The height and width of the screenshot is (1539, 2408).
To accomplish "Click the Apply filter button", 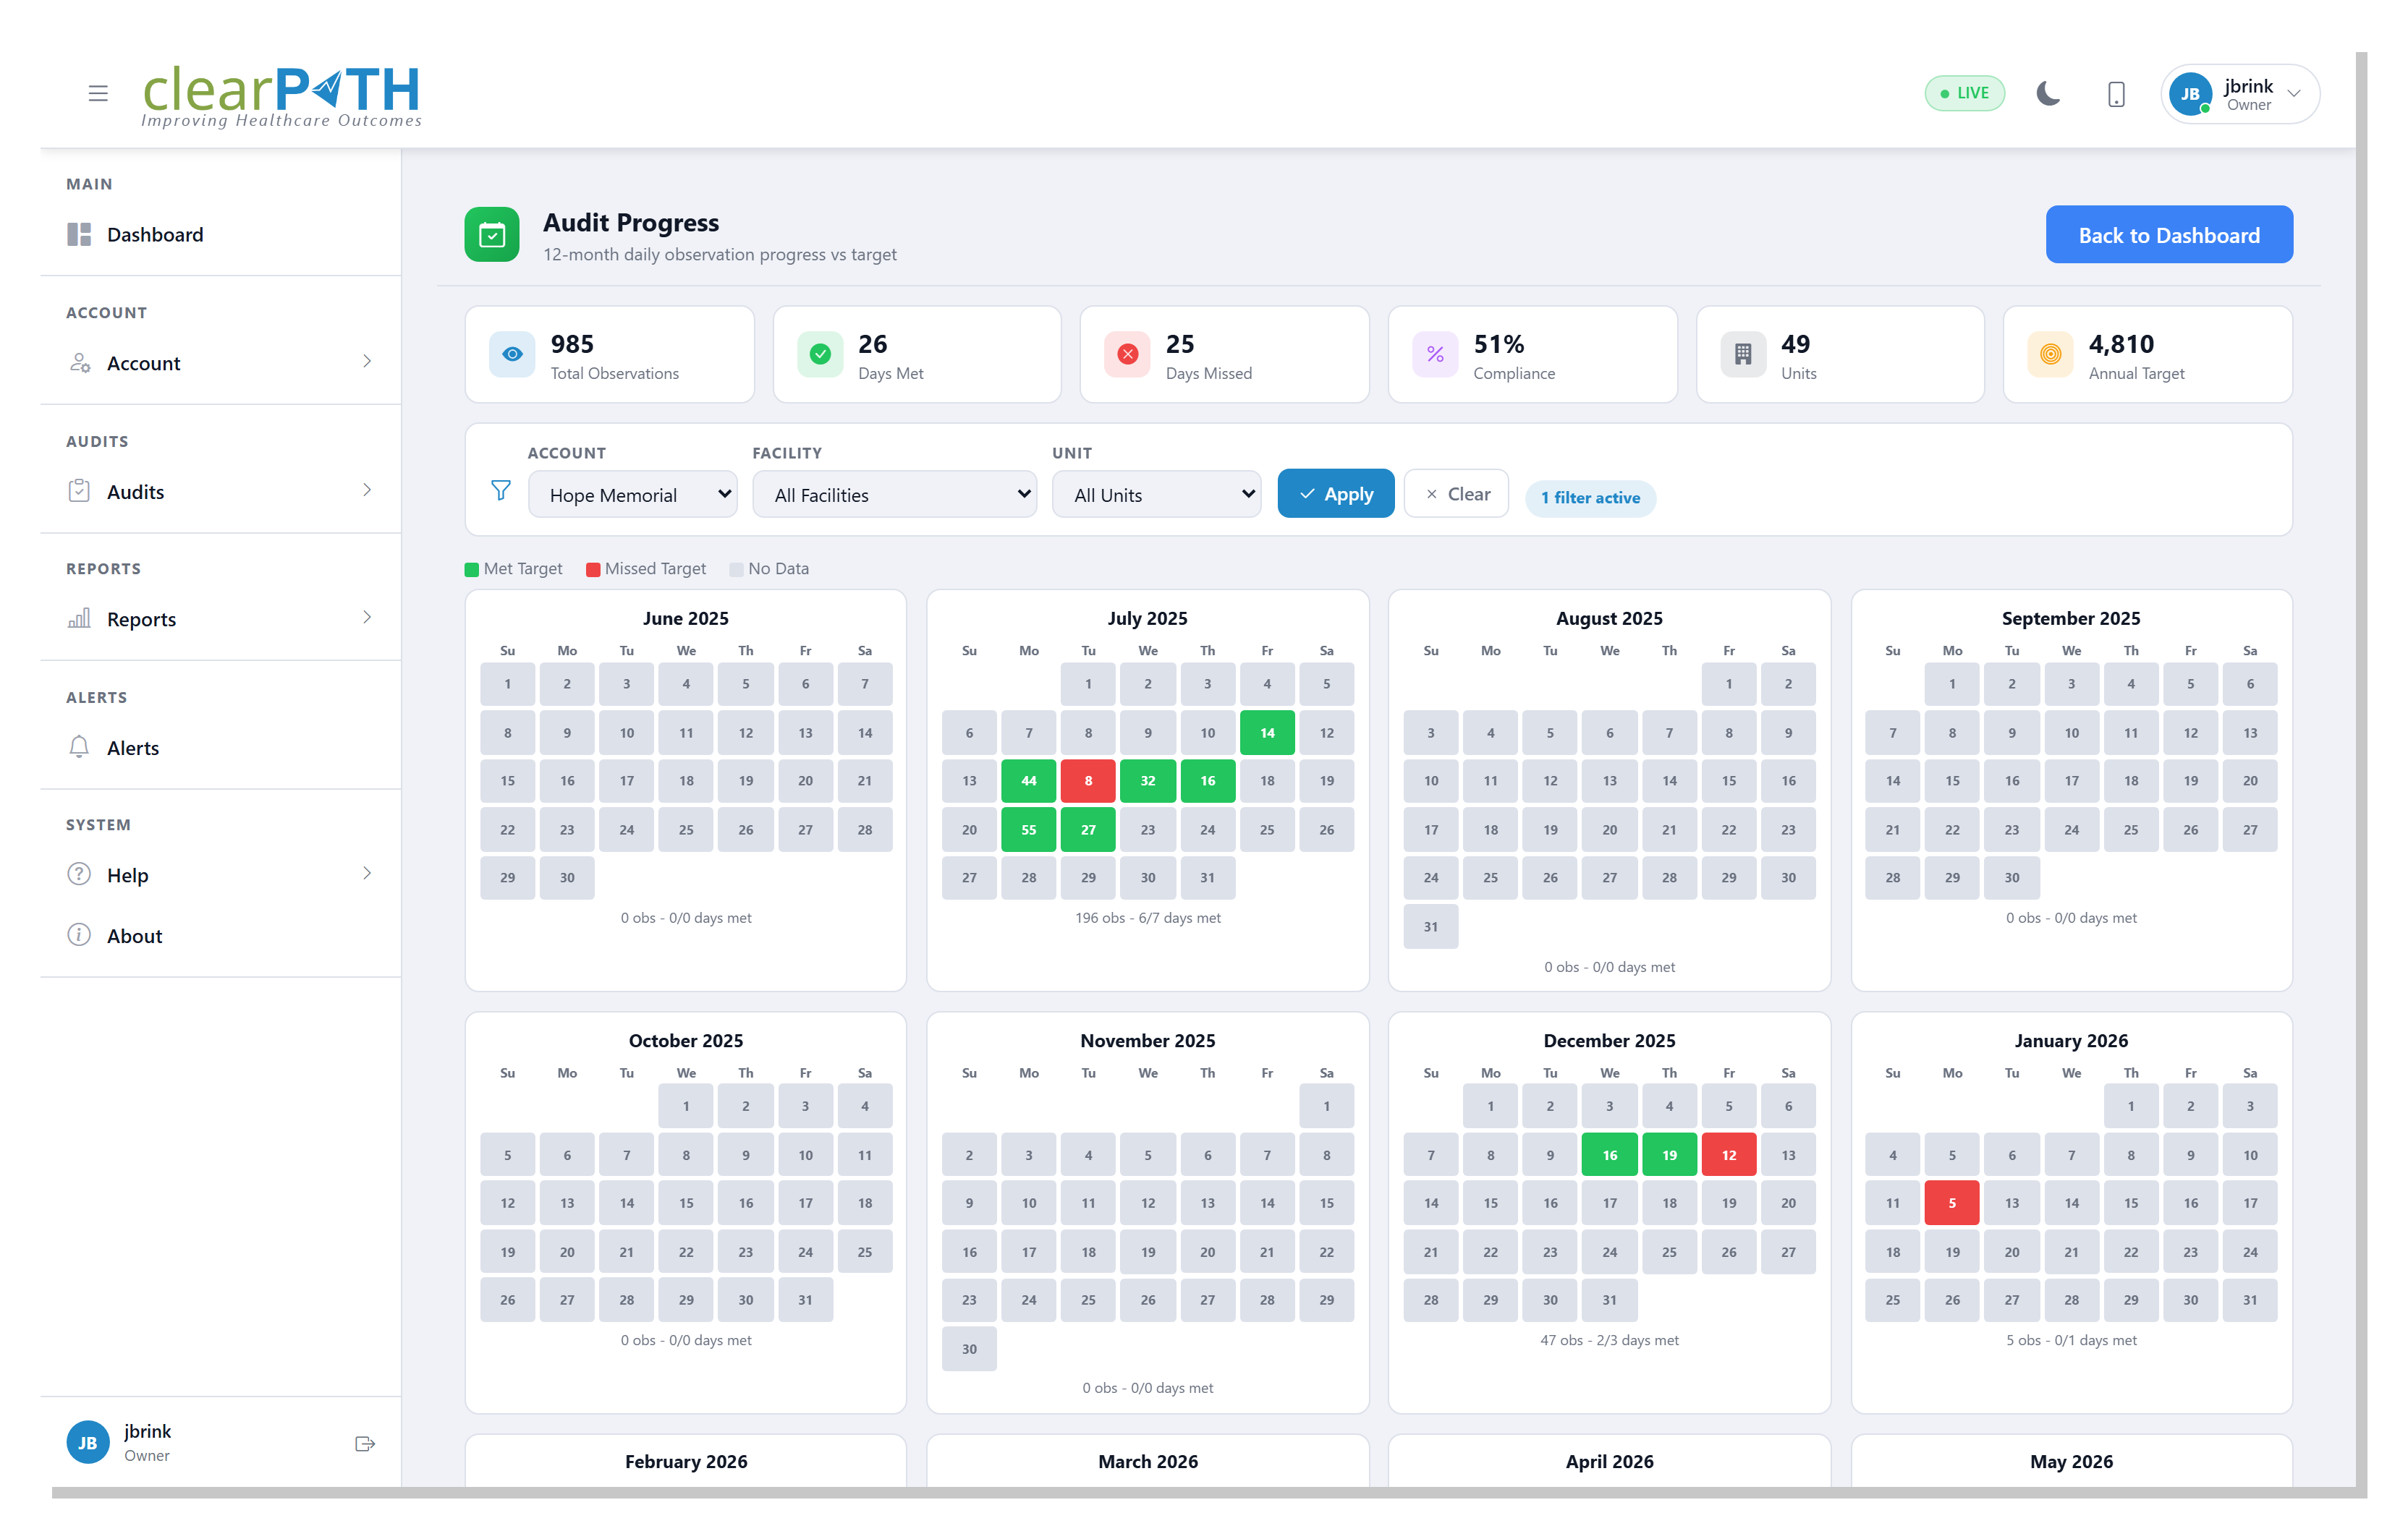I will click(x=1335, y=494).
